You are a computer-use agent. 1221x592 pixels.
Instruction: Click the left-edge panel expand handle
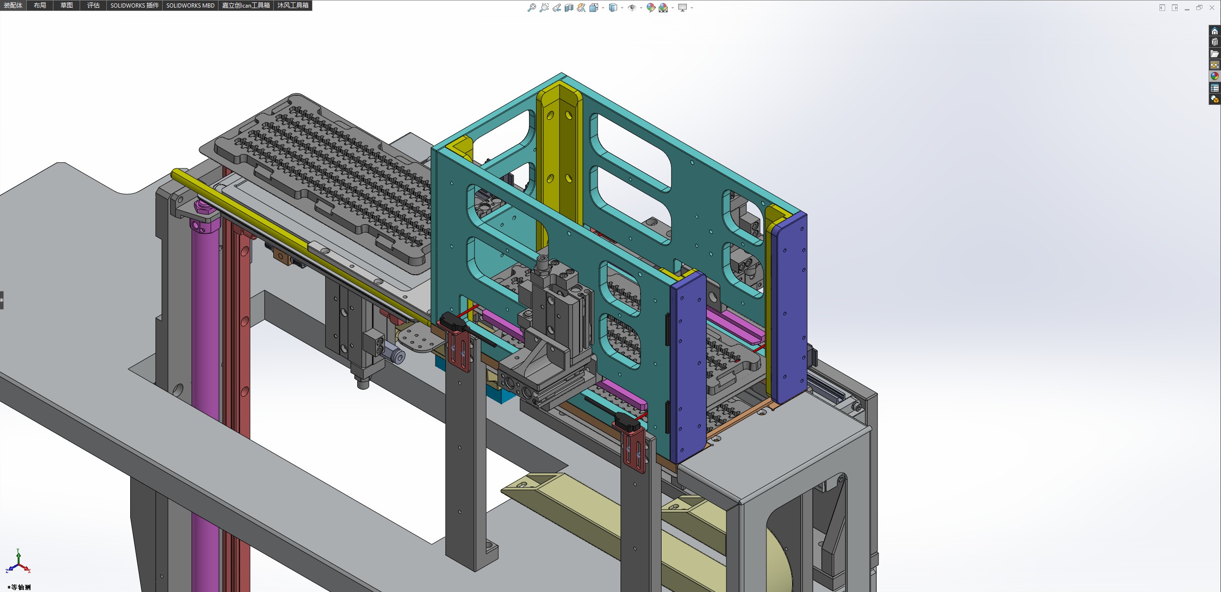pos(2,300)
